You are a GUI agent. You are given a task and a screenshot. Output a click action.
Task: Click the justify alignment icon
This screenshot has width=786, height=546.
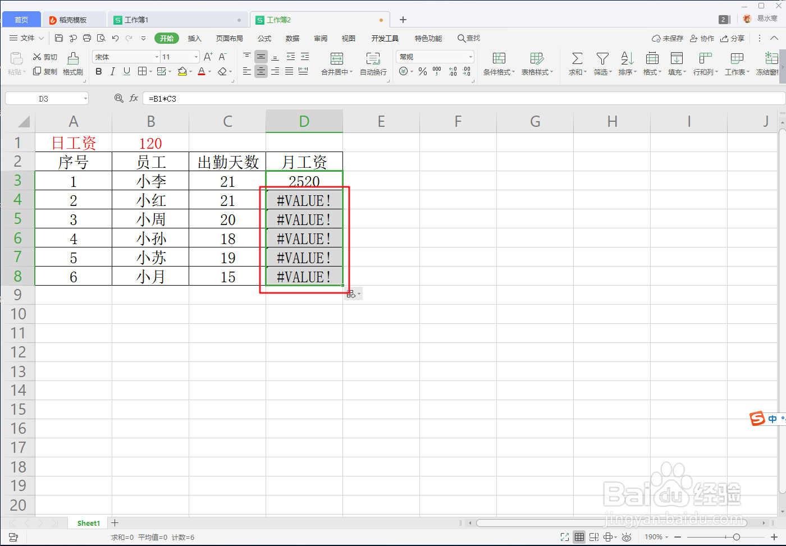tap(289, 71)
